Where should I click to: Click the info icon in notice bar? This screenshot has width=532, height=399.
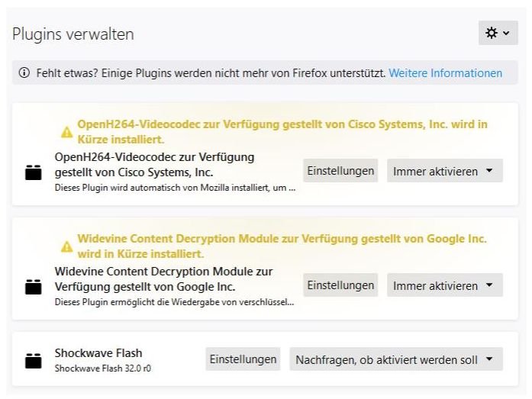click(24, 73)
